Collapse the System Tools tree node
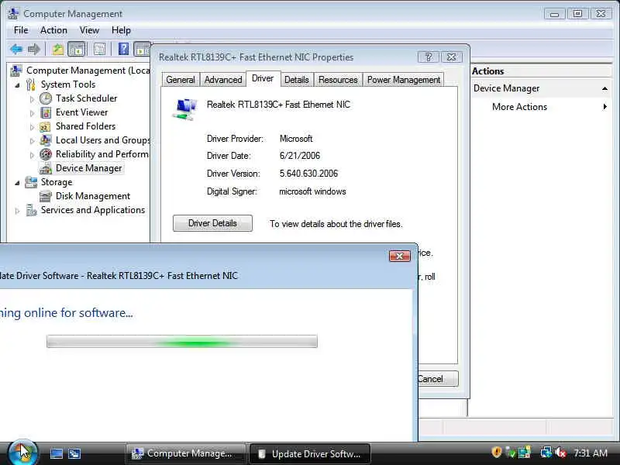 click(17, 85)
